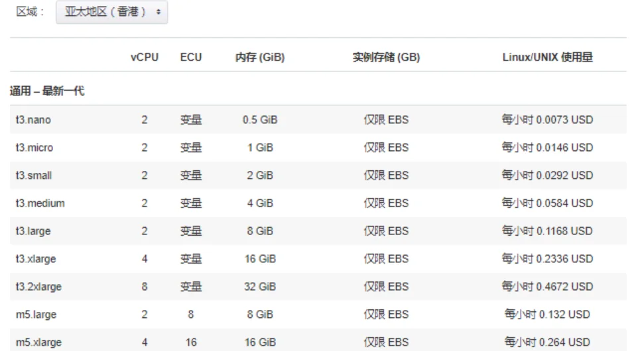
Task: Click the t3.2xlarge instance name
Action: 38,287
